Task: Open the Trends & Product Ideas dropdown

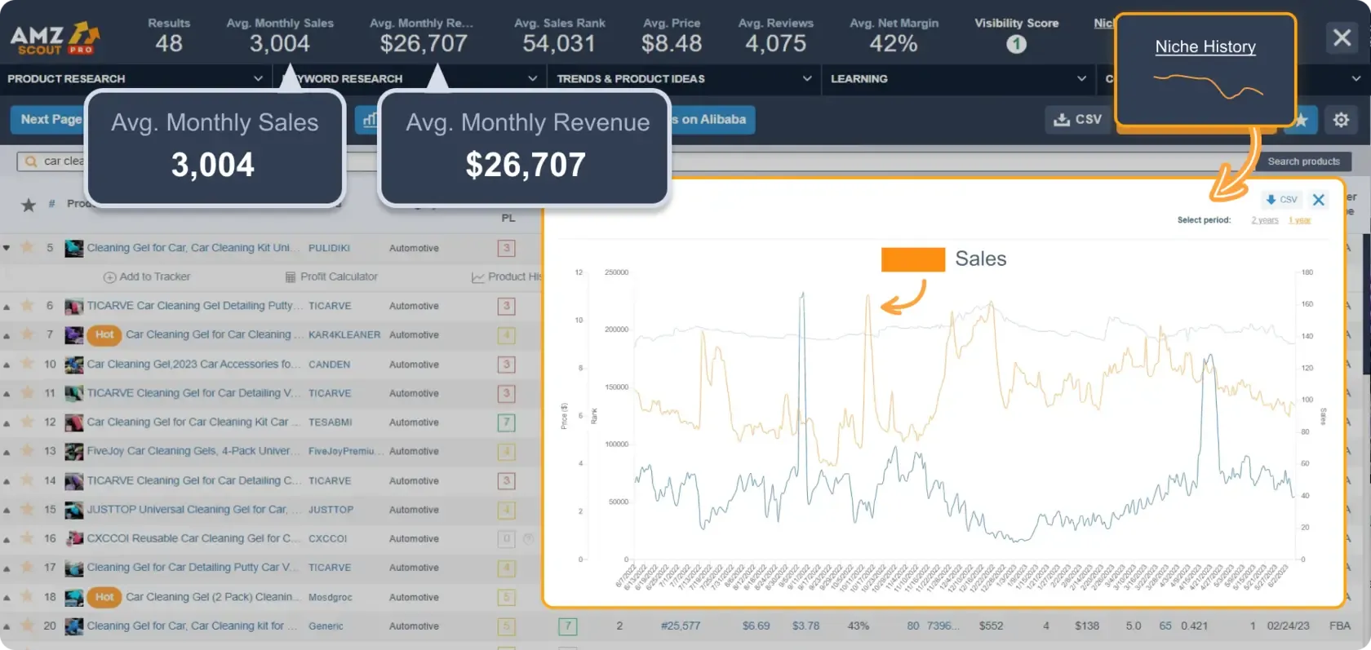Action: 684,78
